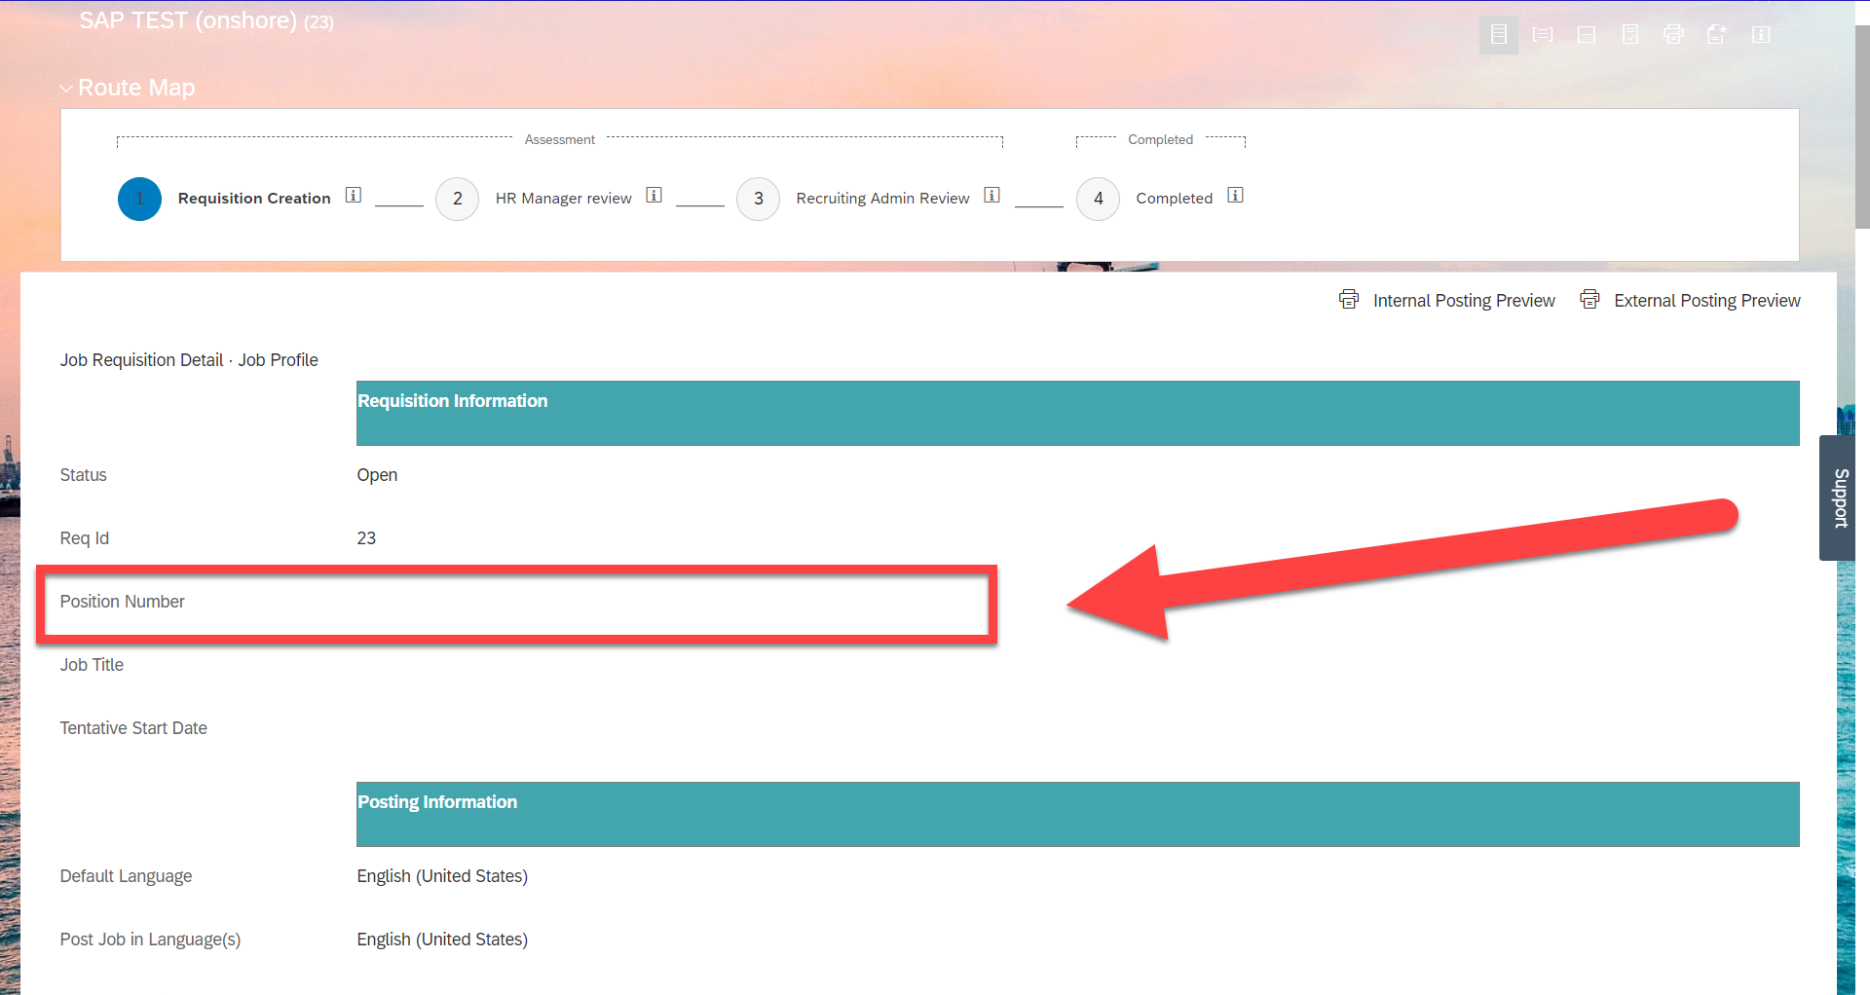Click the document checkmark icon in toolbar
This screenshot has width=1870, height=995.
tap(1629, 35)
